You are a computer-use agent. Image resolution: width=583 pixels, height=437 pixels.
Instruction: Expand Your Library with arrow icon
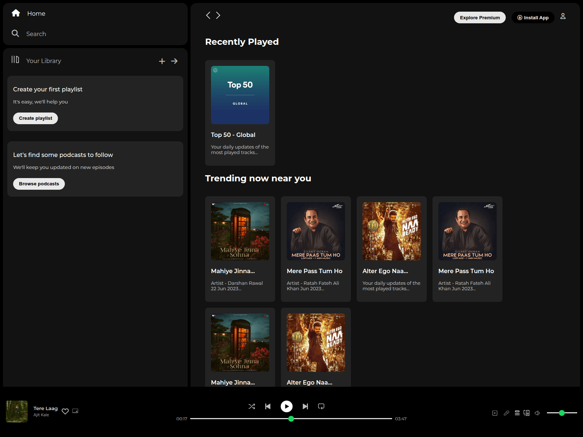pos(175,61)
